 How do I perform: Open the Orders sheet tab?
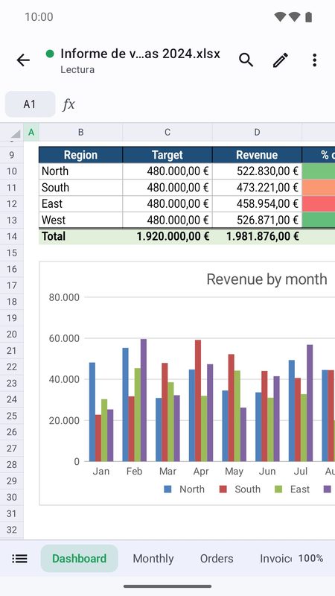point(217,558)
